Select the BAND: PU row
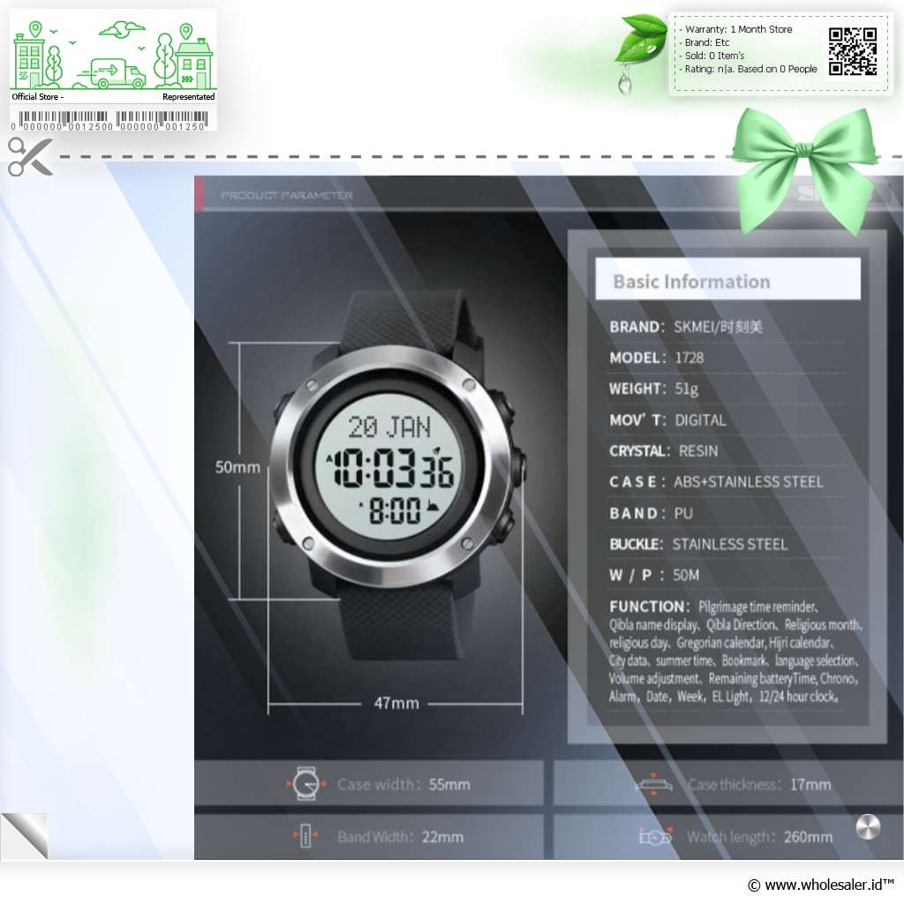Viewport: 904px width, 904px height. (651, 513)
